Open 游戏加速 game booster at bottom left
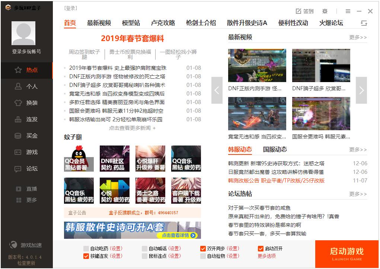The height and width of the screenshot is (269, 380). coord(26,245)
